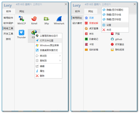Select Windows原生菜单 entry

[48, 45]
